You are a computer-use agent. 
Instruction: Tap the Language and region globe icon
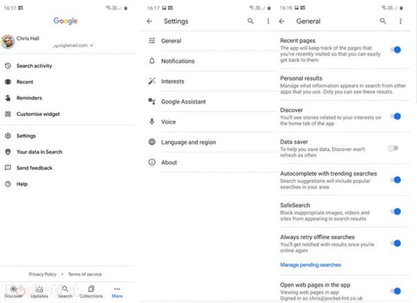[x=152, y=142]
